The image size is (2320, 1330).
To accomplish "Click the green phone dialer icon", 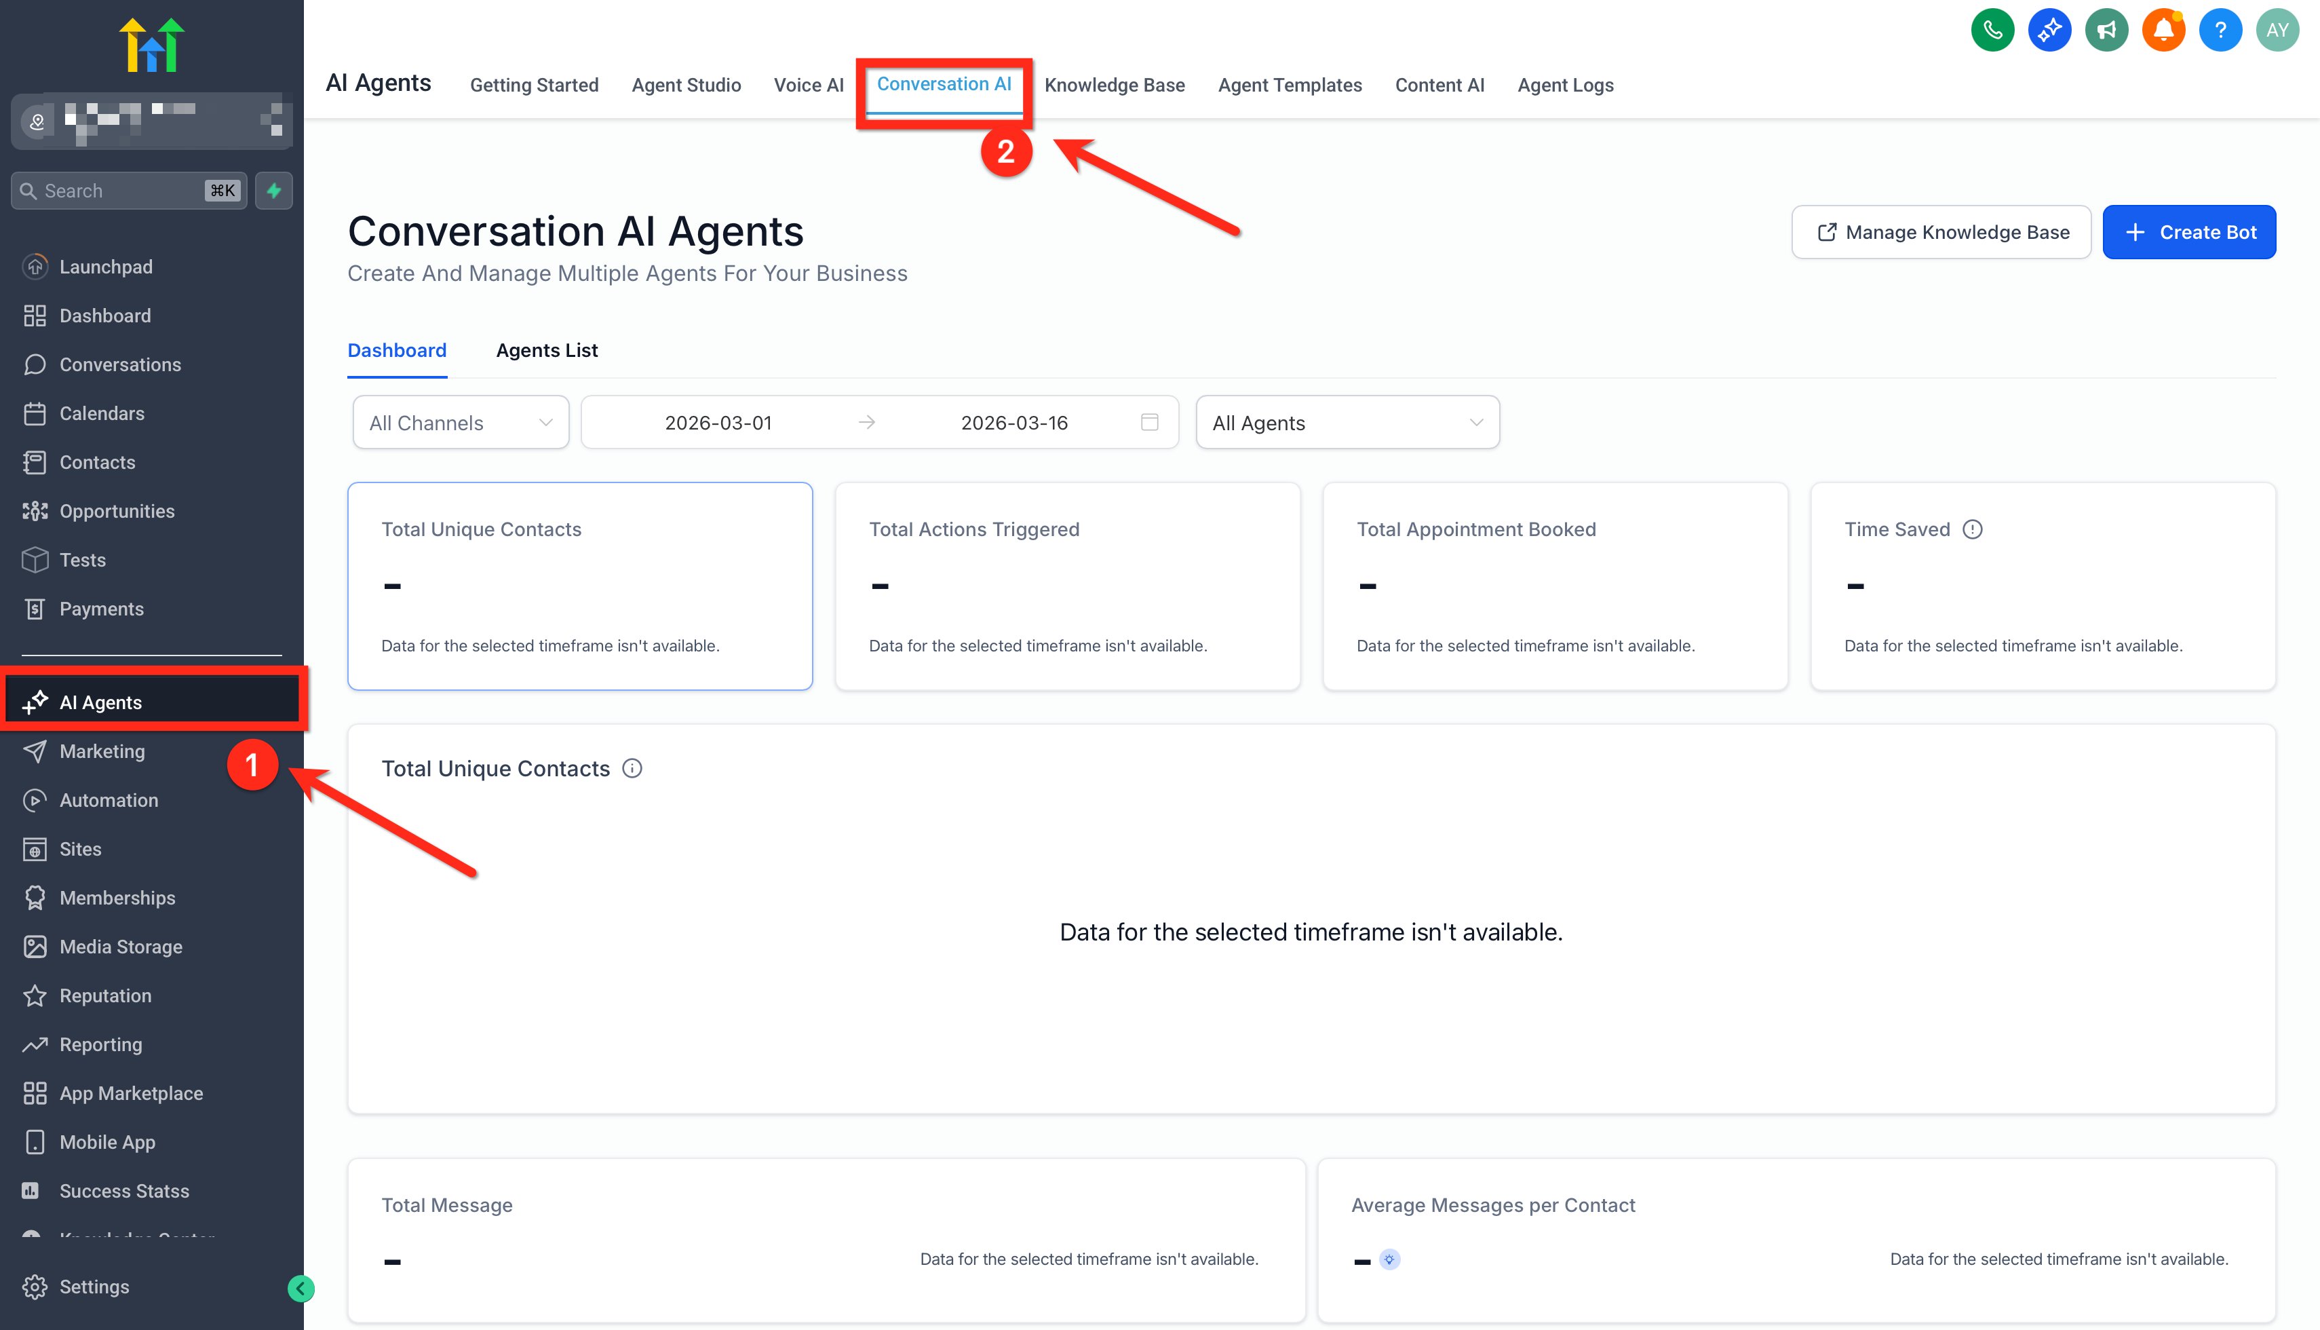I will [x=1992, y=30].
